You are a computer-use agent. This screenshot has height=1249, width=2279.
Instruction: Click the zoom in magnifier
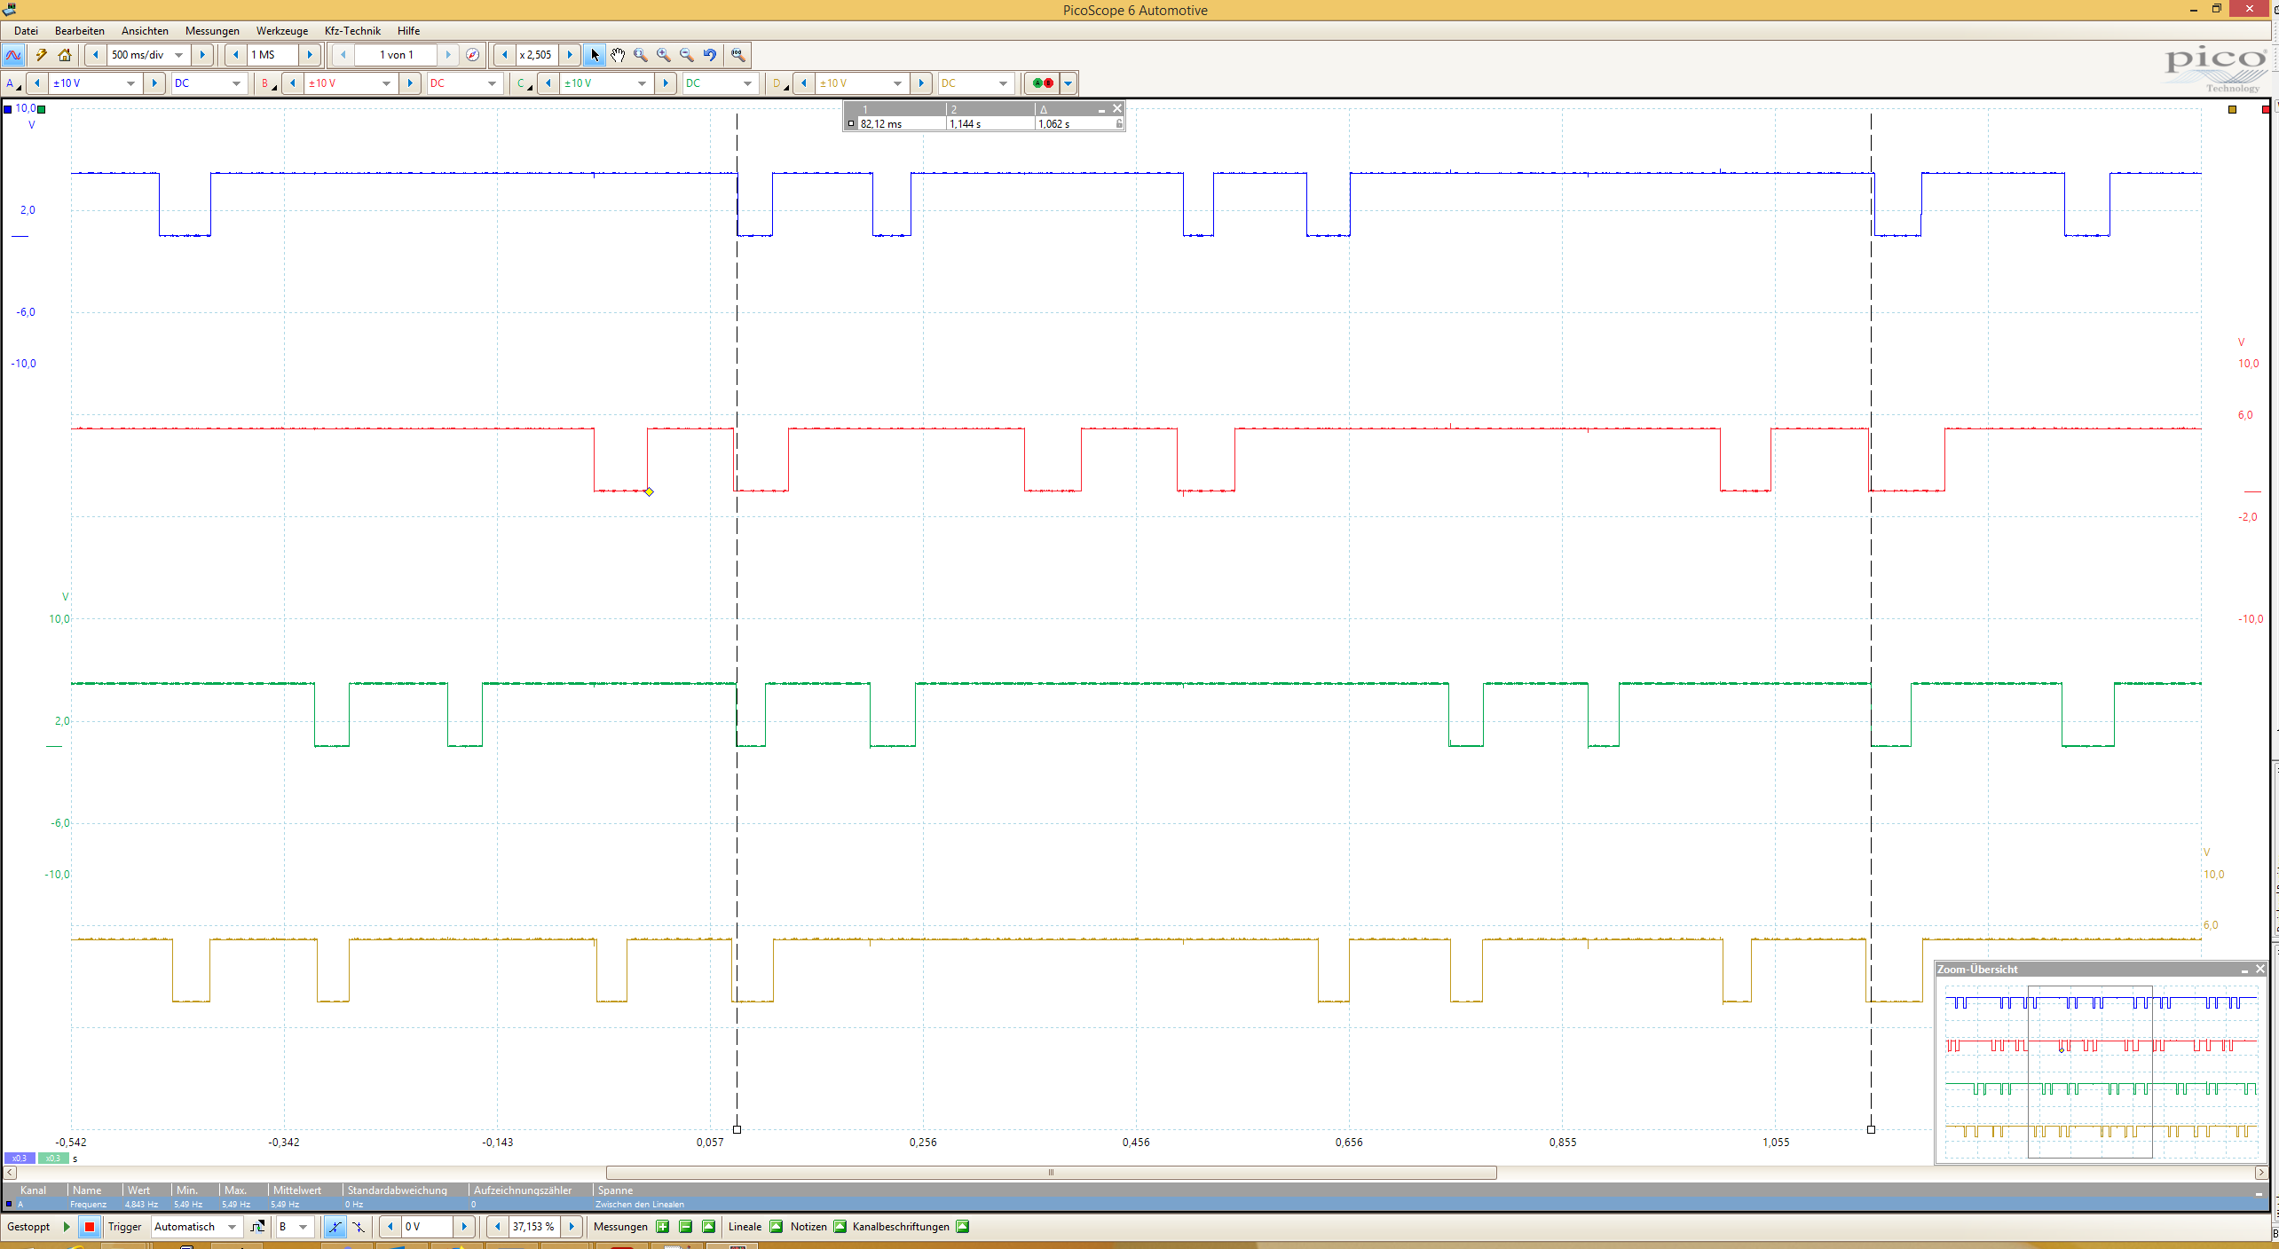coord(664,55)
